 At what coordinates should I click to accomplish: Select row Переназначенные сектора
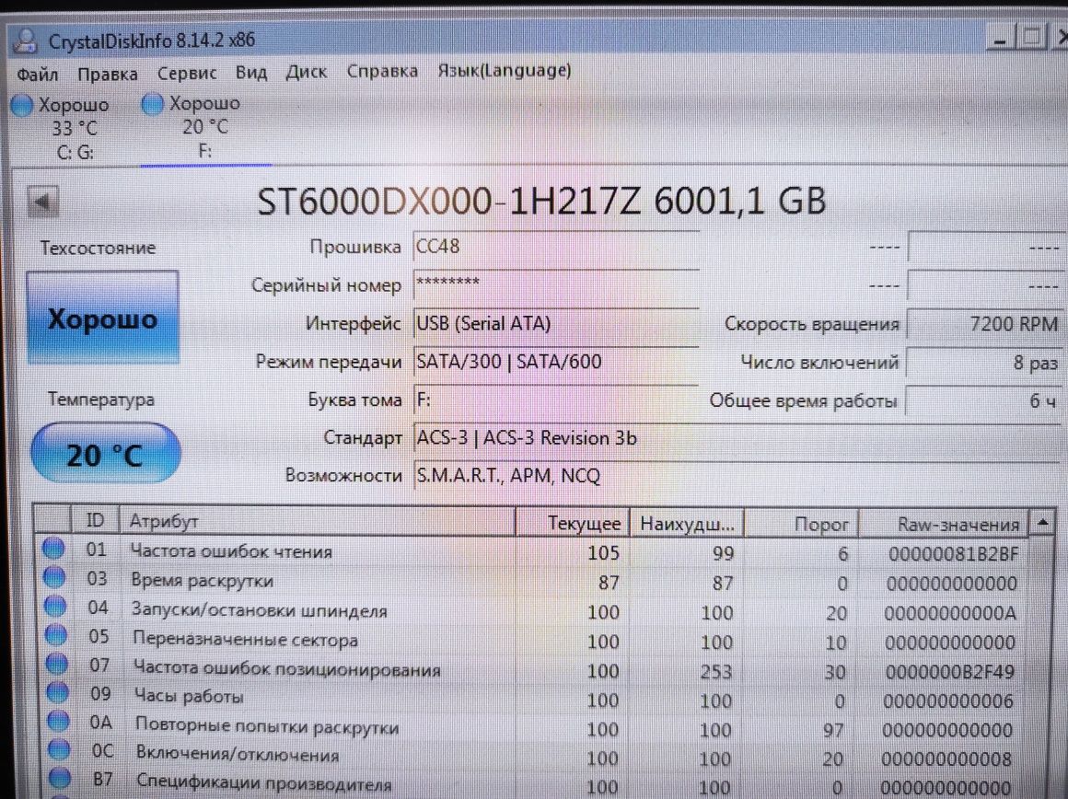click(531, 641)
